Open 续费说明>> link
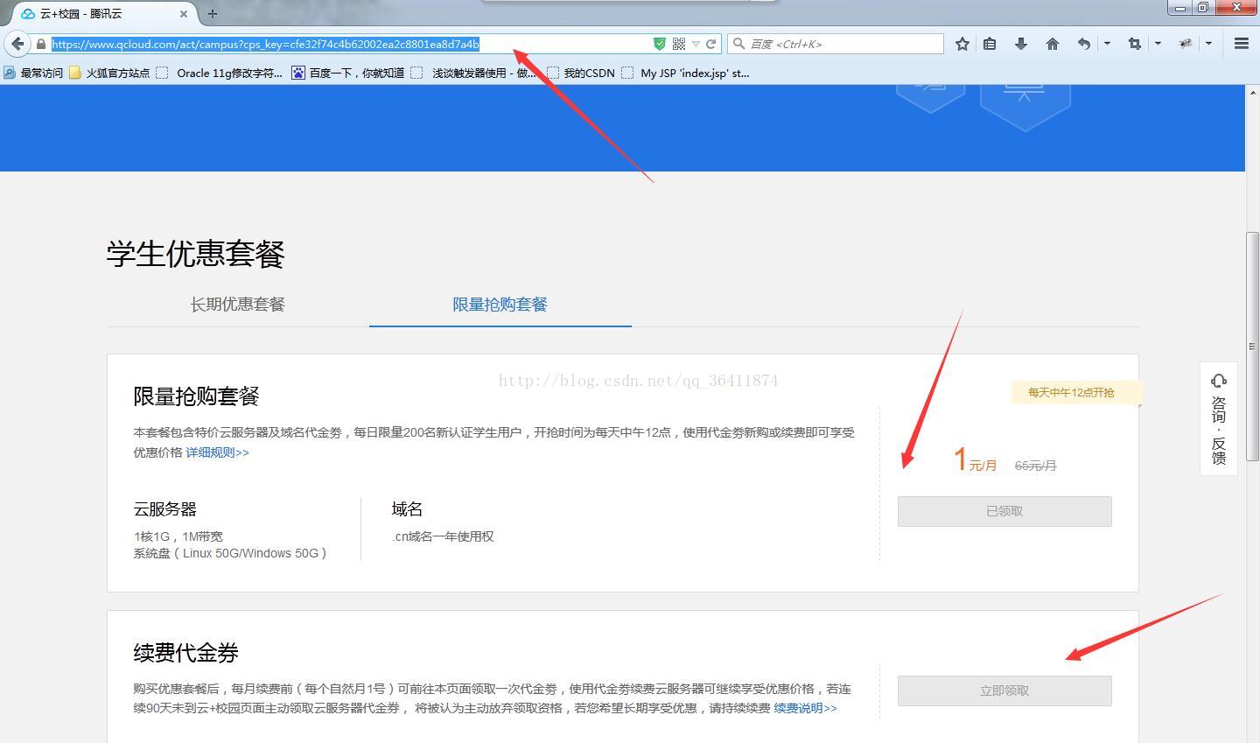The image size is (1260, 743). point(805,708)
